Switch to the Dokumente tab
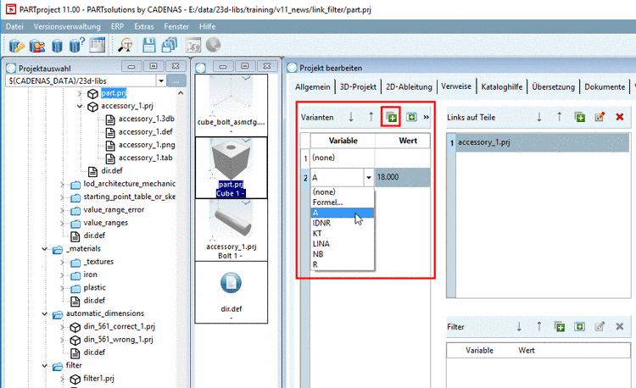 [x=605, y=86]
